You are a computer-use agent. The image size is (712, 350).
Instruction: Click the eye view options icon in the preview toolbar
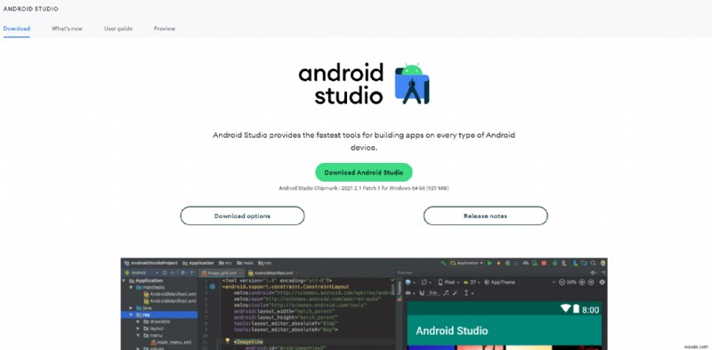409,294
